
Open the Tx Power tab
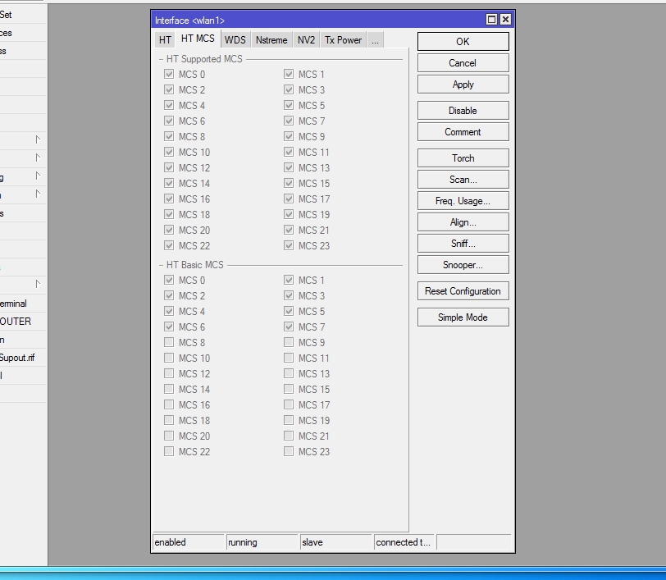click(x=343, y=40)
